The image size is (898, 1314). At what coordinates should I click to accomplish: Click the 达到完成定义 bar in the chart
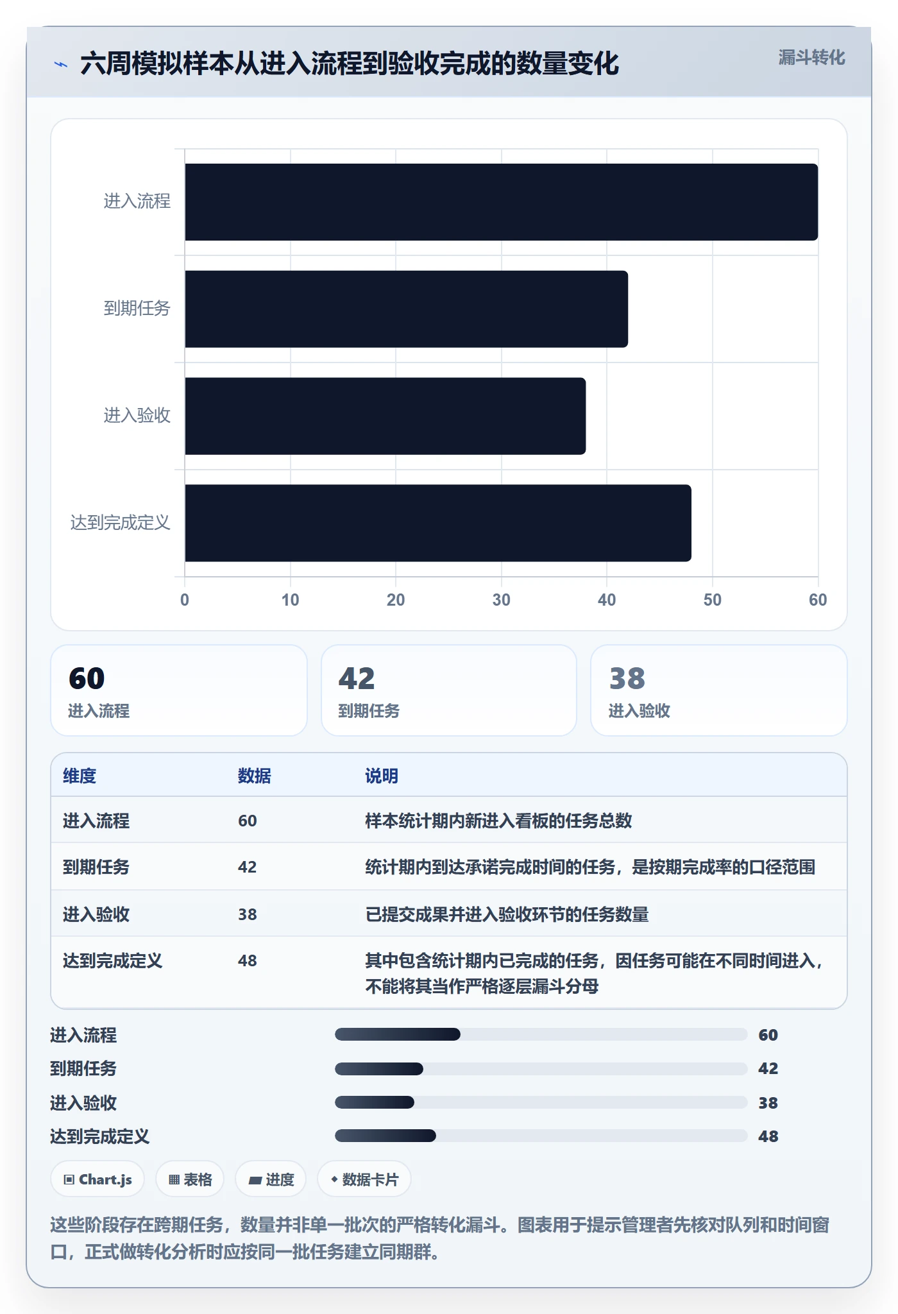click(x=438, y=523)
